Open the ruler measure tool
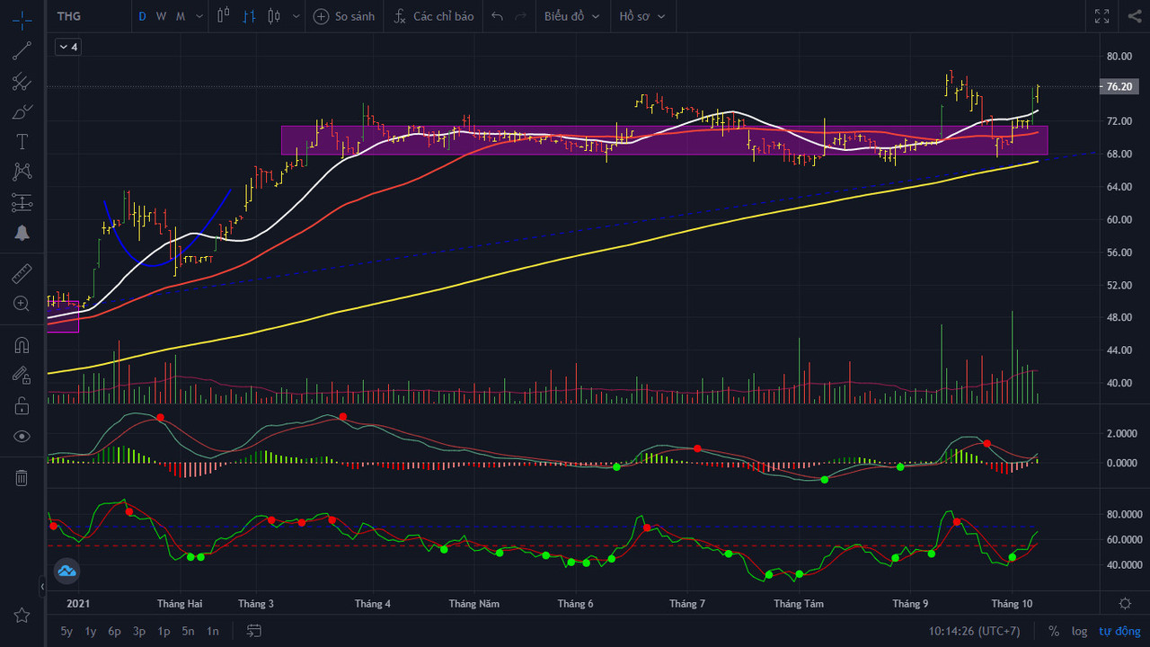1150x647 pixels. coord(22,272)
